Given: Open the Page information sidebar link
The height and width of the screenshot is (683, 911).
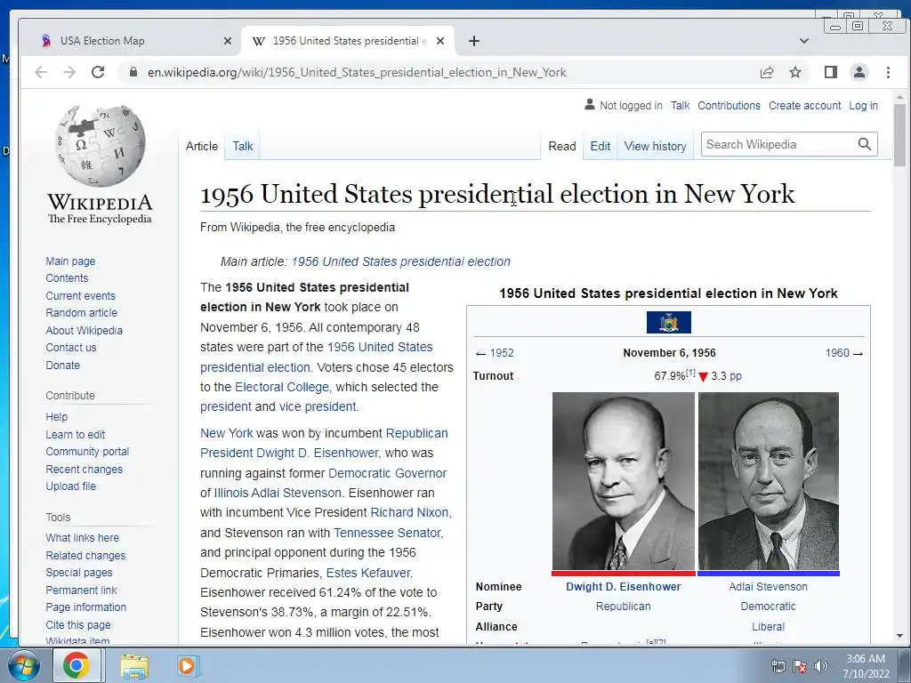Looking at the screenshot, I should [86, 607].
